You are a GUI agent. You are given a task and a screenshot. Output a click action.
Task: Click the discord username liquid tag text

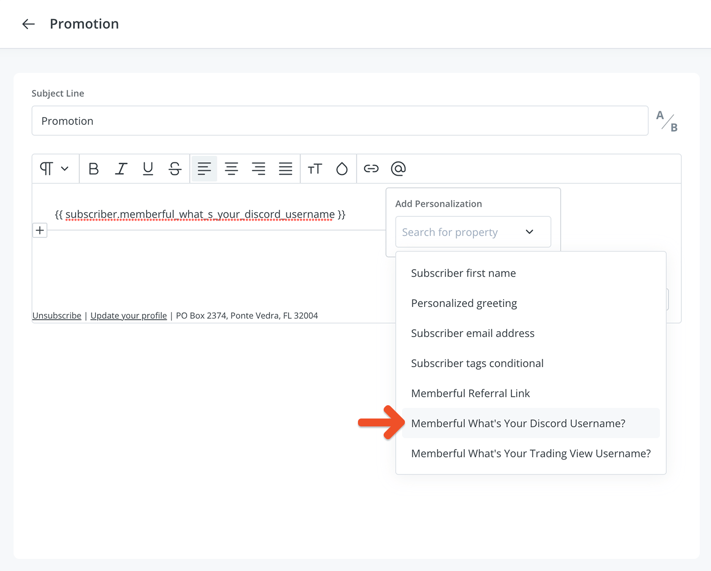[200, 214]
